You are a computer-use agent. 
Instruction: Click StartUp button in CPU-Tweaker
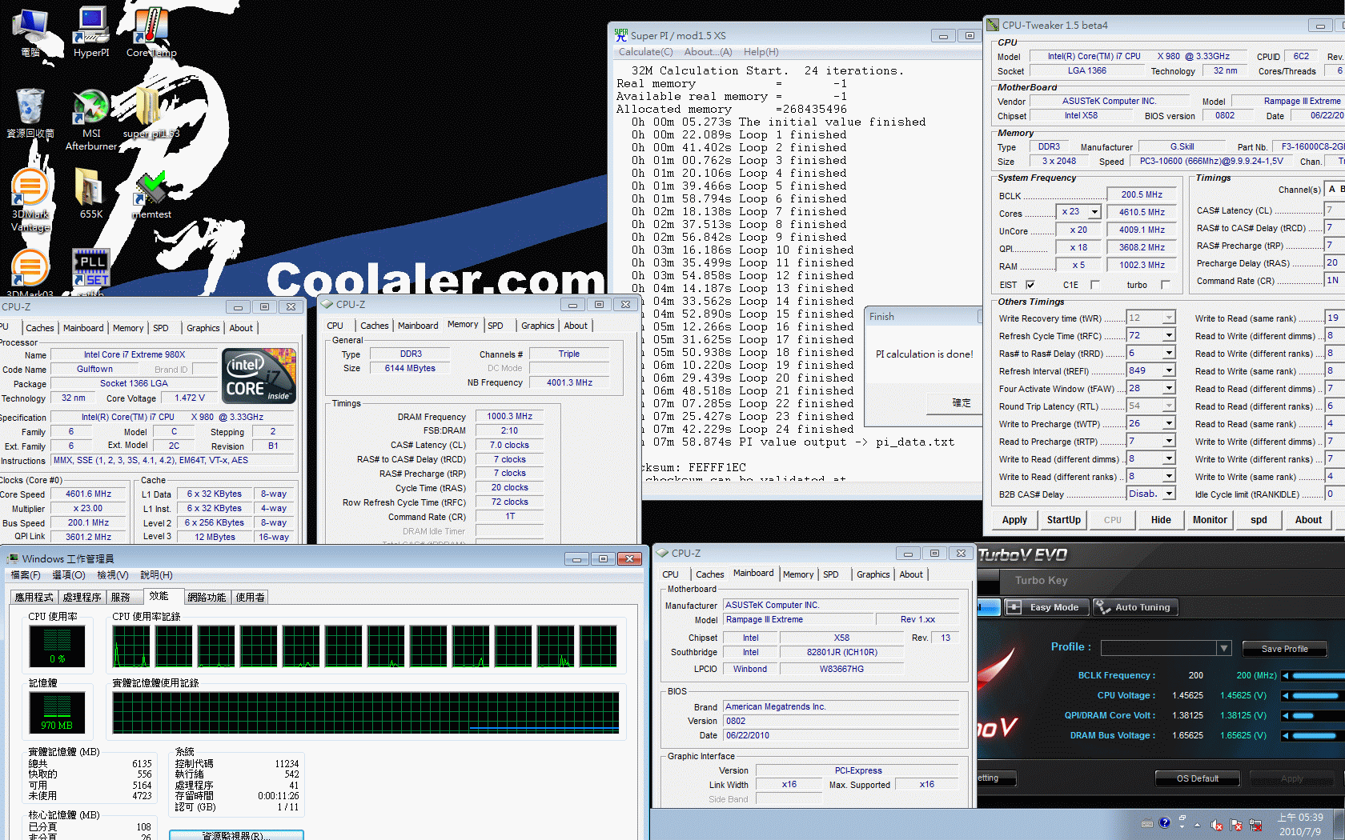pyautogui.click(x=1063, y=520)
